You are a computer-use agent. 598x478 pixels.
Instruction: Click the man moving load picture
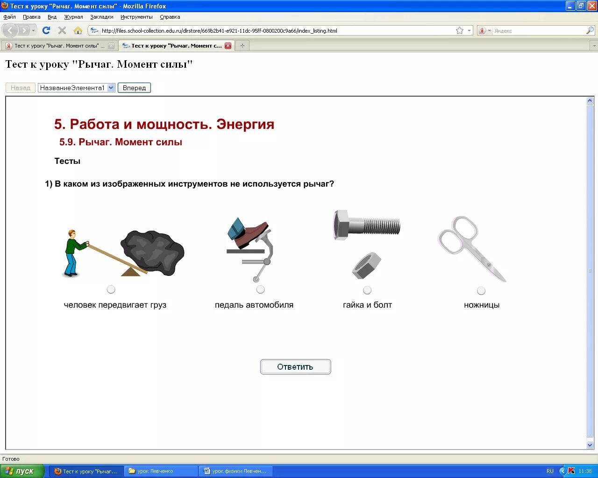tap(123, 253)
